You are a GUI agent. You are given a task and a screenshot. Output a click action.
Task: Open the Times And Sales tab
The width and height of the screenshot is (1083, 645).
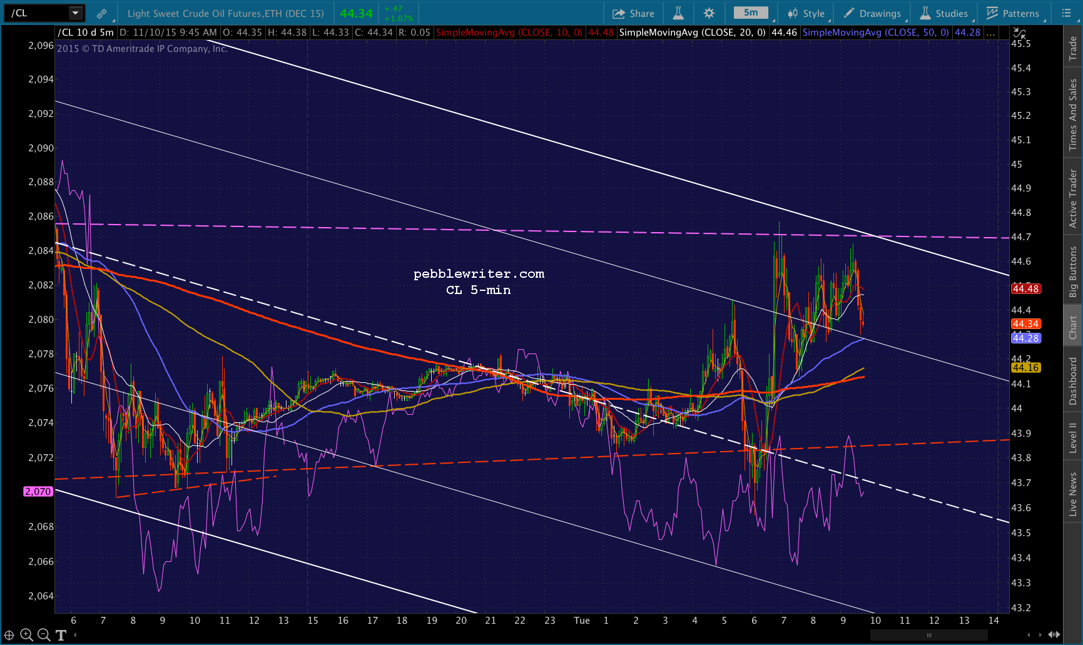(x=1073, y=114)
